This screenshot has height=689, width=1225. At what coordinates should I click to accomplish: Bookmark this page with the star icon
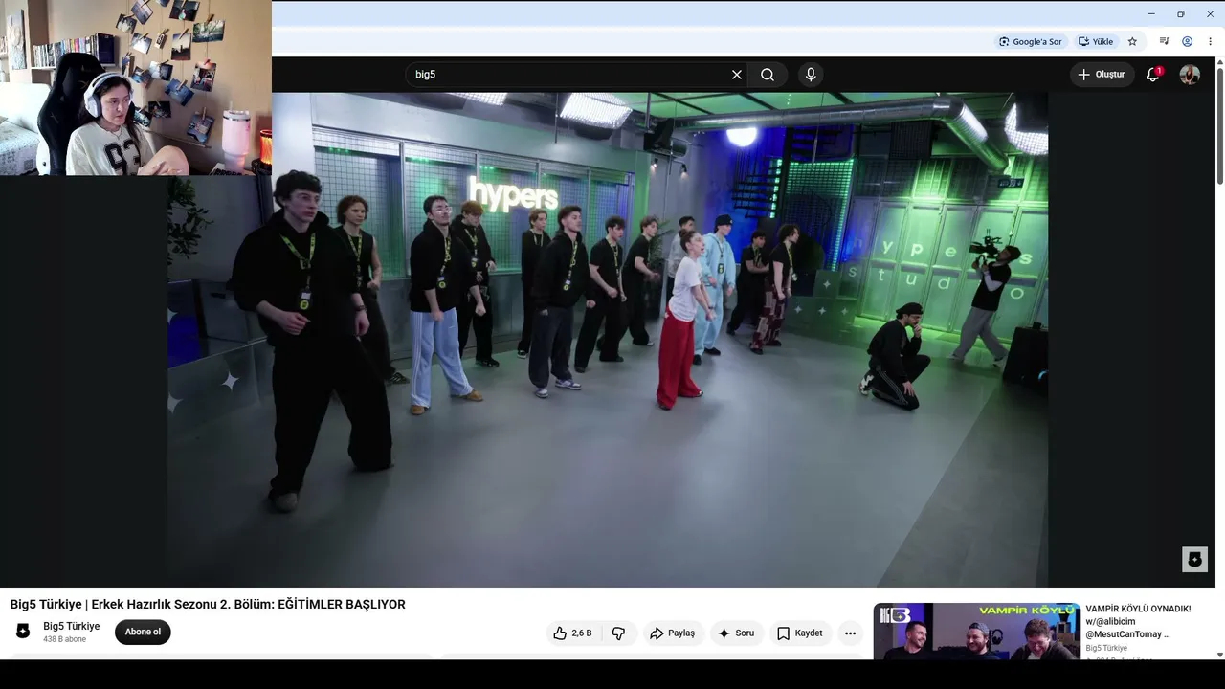[1132, 42]
